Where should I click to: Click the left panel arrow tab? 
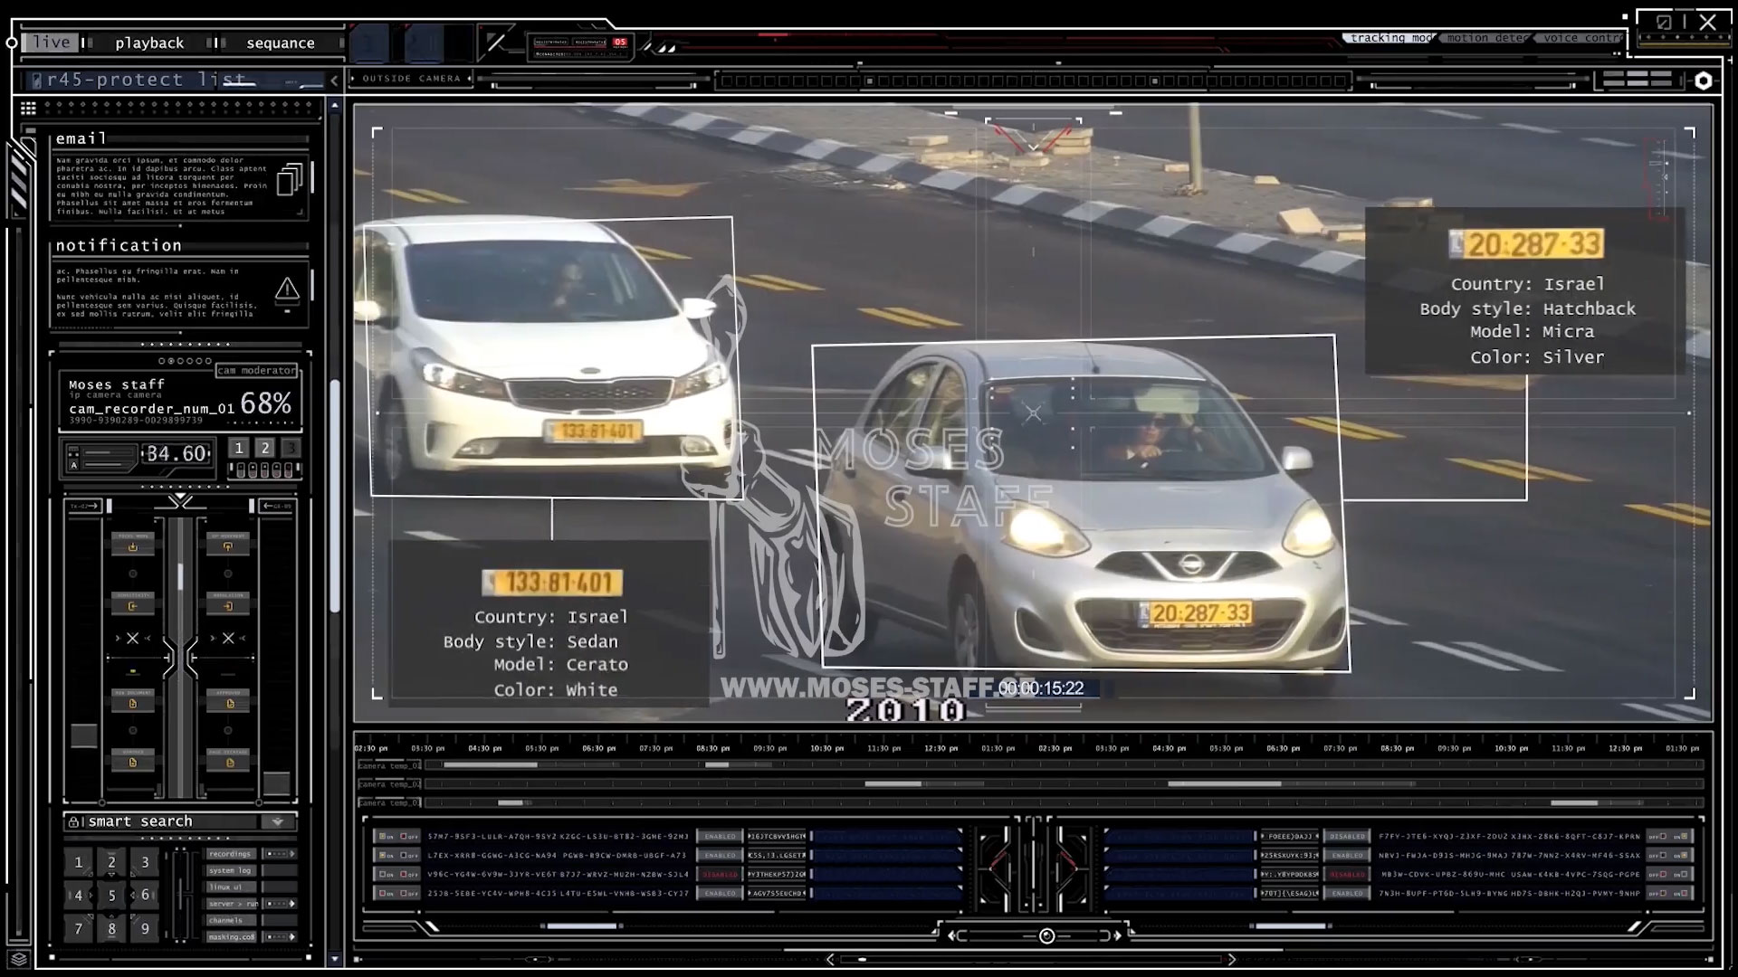coord(85,506)
